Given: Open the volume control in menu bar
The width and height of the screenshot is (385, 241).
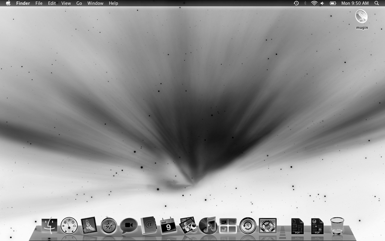Looking at the screenshot, I should click(322, 3).
